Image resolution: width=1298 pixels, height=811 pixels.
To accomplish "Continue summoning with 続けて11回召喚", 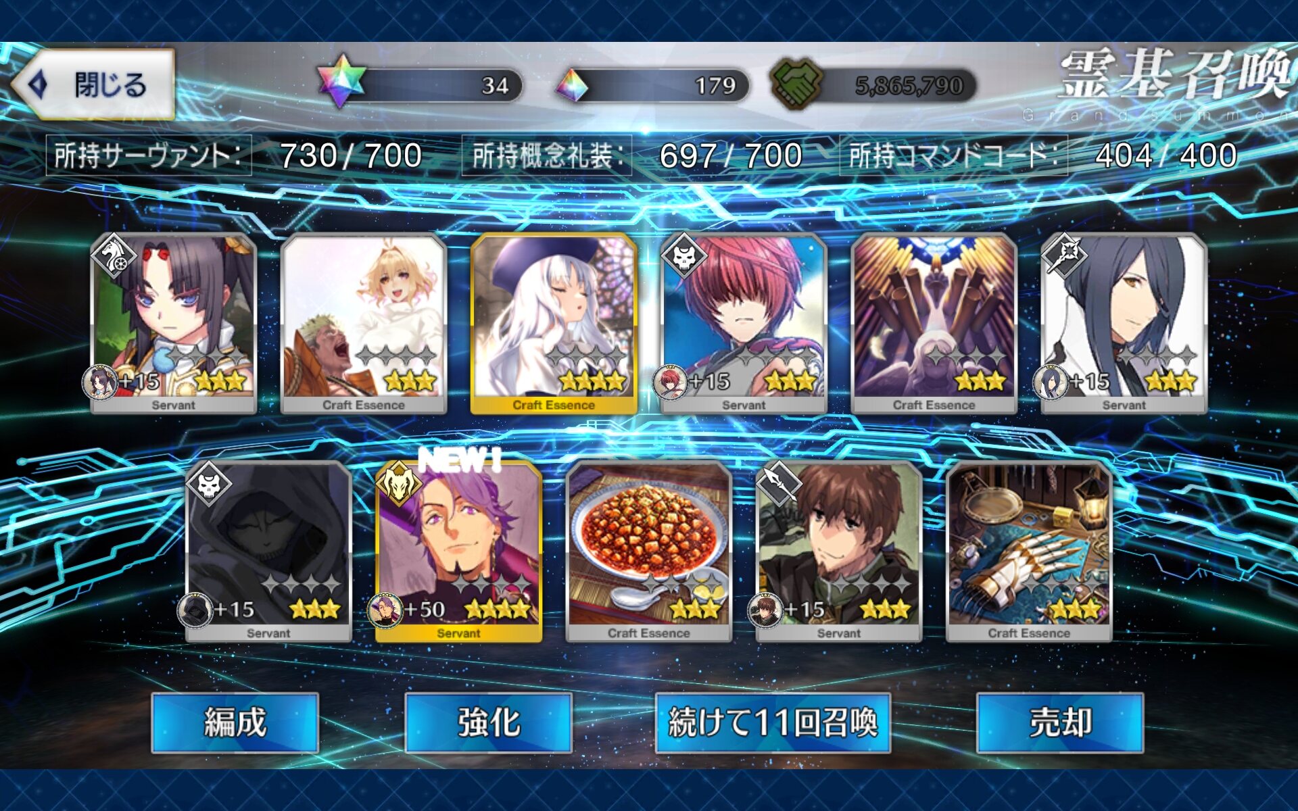I will (773, 722).
